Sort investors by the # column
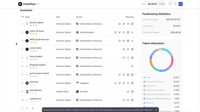The width and height of the screenshot is (200, 112). tap(22, 17)
